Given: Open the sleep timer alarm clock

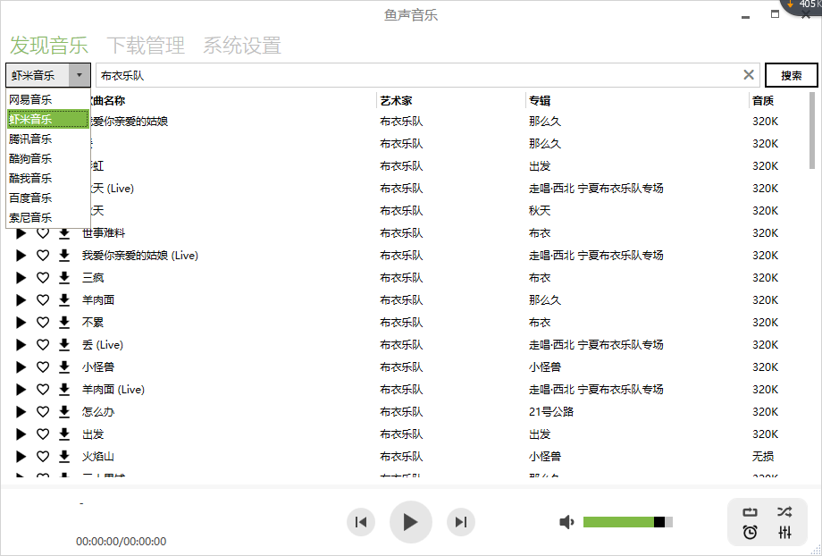Looking at the screenshot, I should [751, 533].
